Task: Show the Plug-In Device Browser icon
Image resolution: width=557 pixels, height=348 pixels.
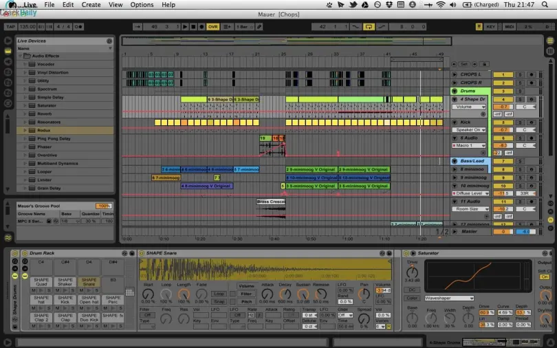Action: pos(8,61)
